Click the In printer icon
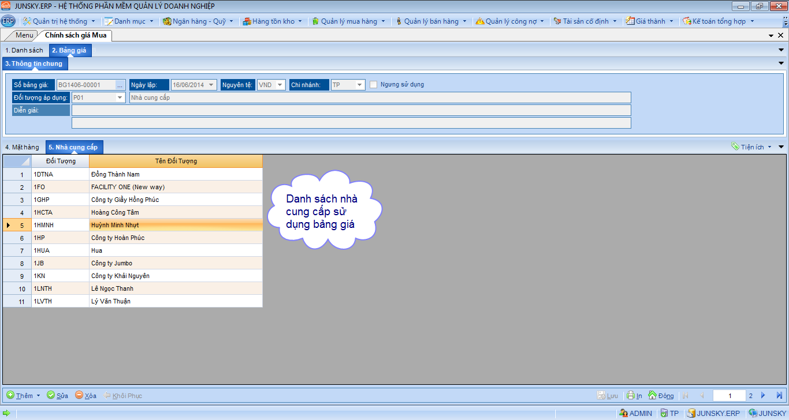The height and width of the screenshot is (420, 789). pos(631,395)
